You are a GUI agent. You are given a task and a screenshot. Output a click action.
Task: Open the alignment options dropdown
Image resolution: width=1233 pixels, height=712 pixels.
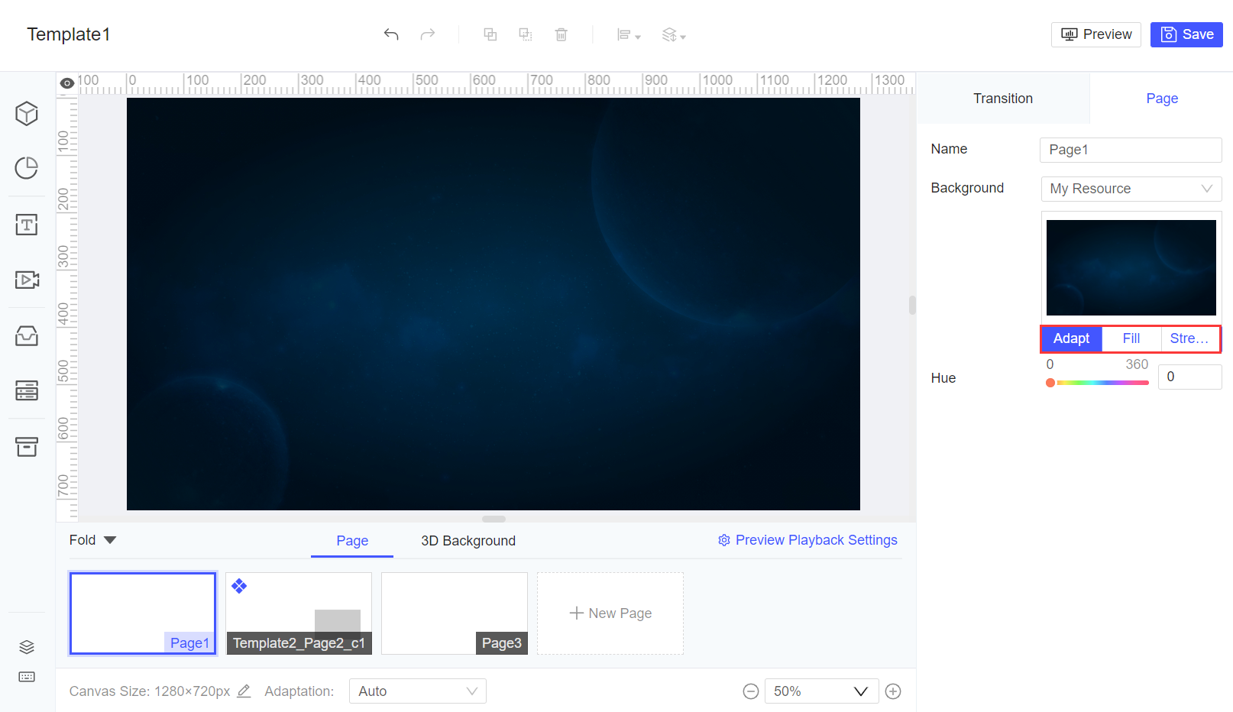pos(628,34)
